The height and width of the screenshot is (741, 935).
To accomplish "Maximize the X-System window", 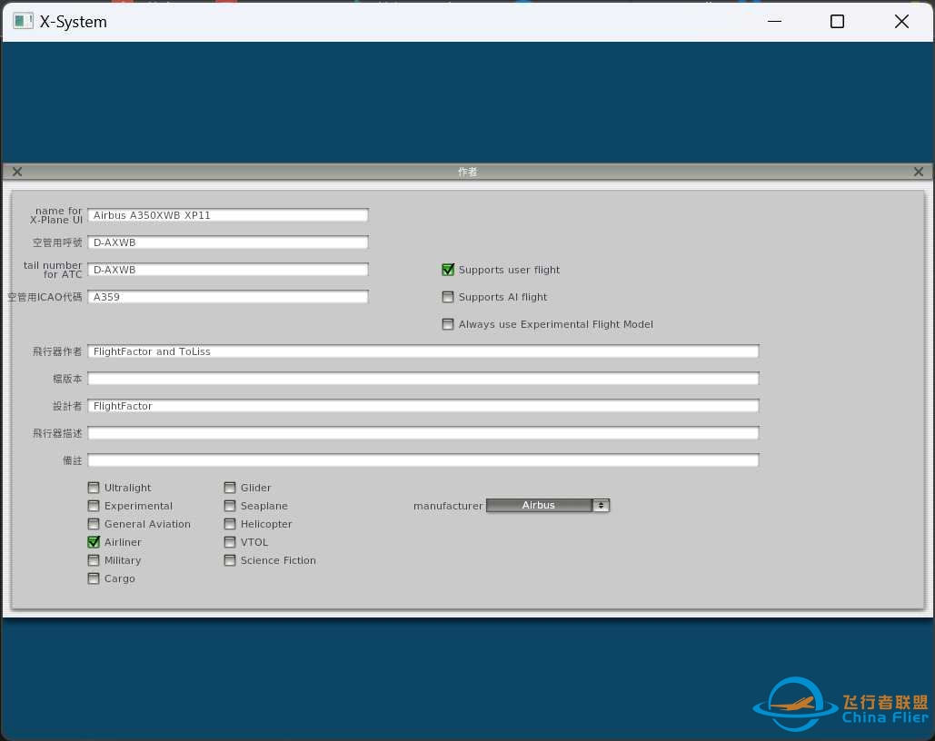I will click(837, 22).
